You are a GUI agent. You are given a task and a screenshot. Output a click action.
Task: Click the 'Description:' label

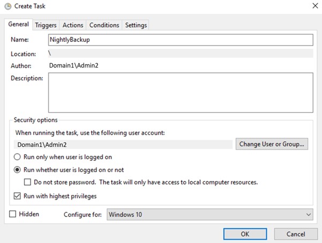(27, 78)
